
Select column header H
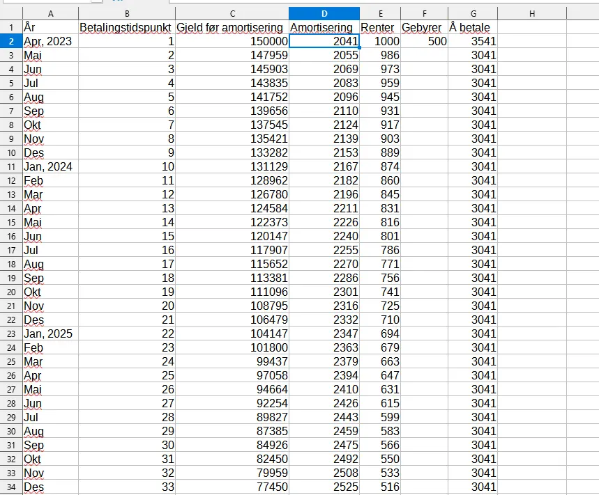[x=532, y=14]
